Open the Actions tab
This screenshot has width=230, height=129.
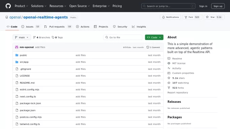tap(83, 27)
